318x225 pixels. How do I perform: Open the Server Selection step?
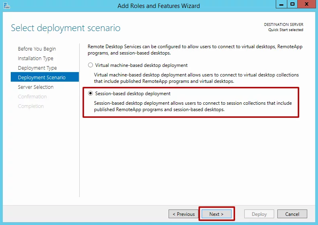coord(35,87)
